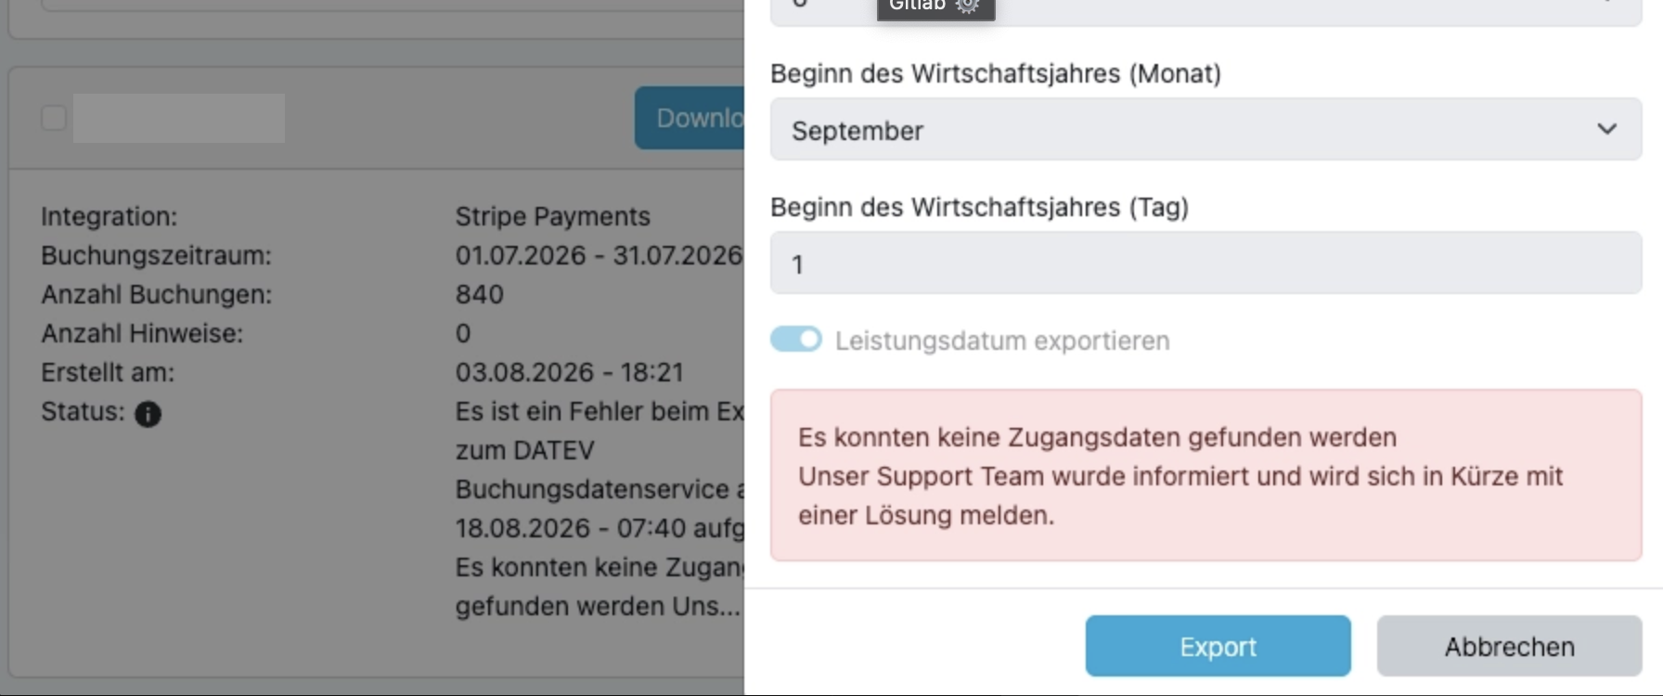The image size is (1663, 696).
Task: Click the Export button
Action: [1218, 646]
